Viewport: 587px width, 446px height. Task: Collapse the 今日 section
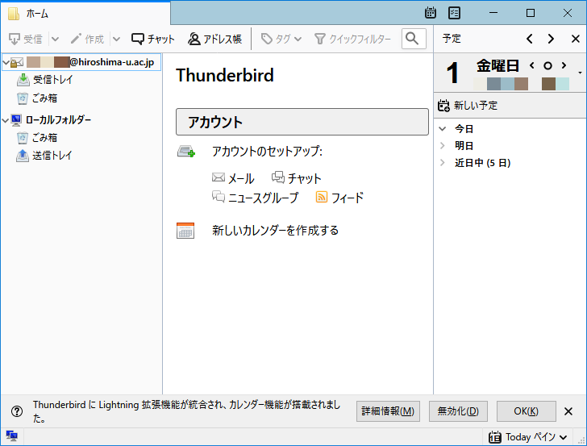(443, 129)
